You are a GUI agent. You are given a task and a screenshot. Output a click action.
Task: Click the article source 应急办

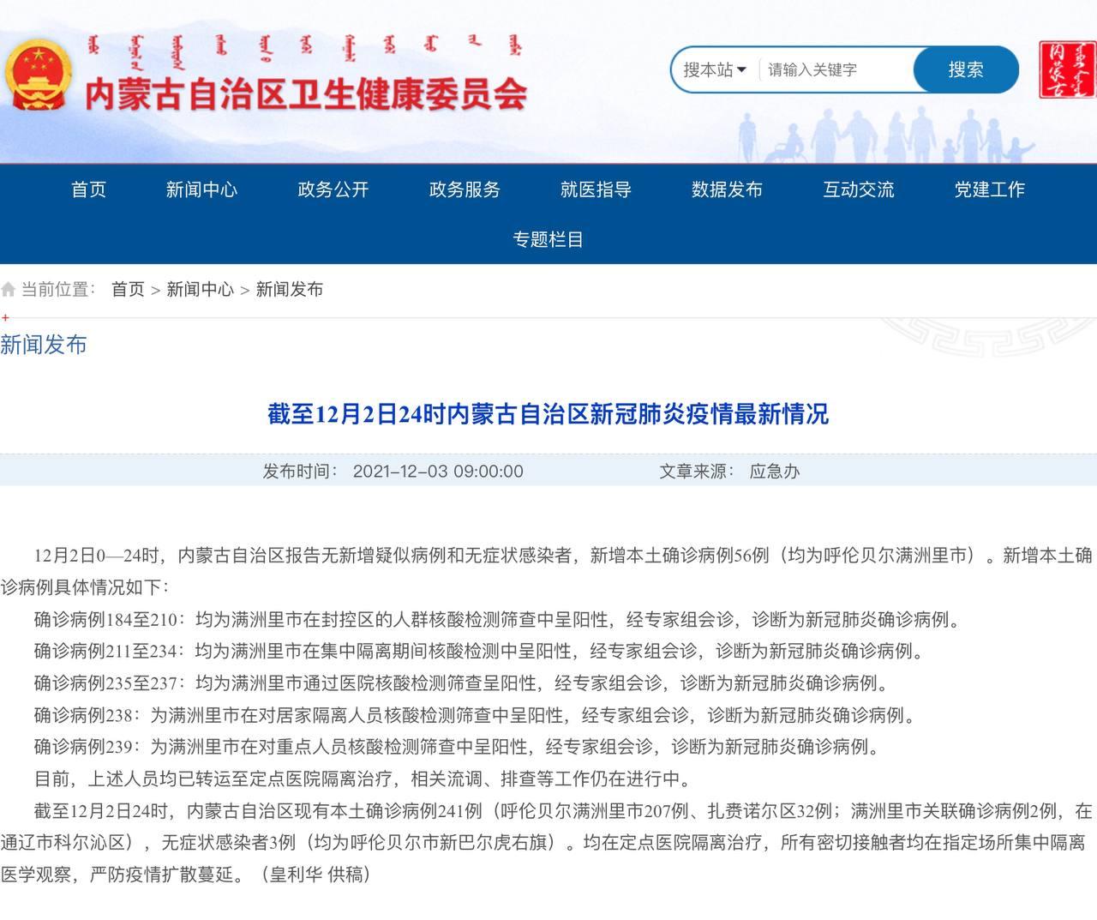774,471
